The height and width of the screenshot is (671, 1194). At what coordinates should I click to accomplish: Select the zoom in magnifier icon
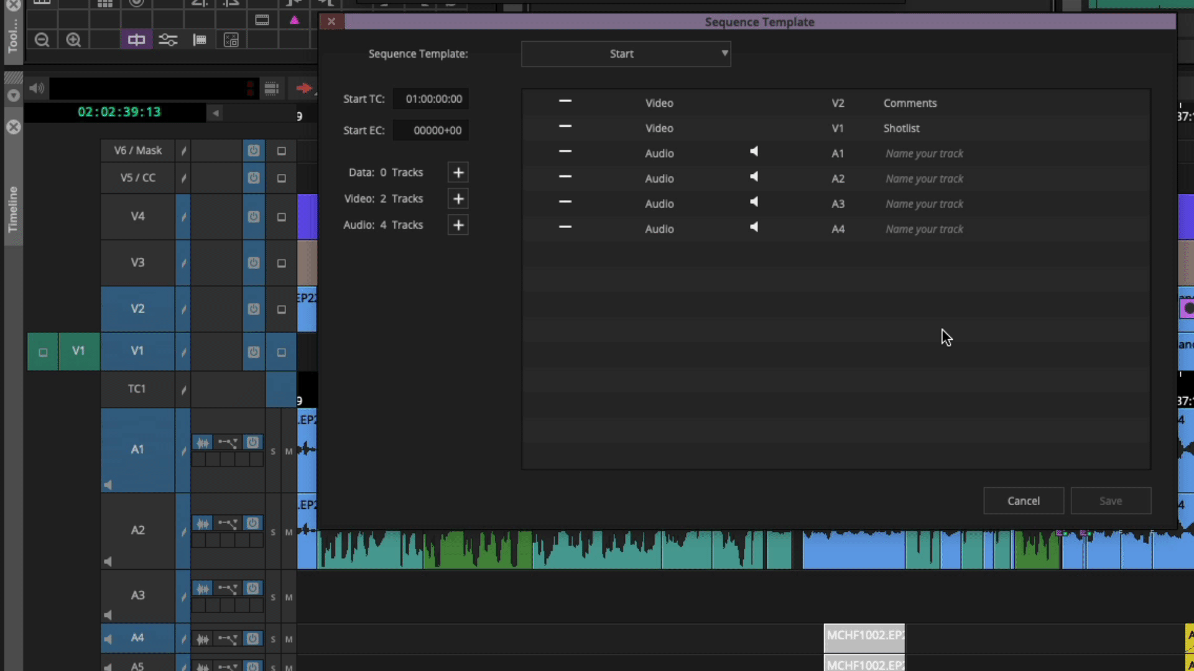(x=73, y=40)
